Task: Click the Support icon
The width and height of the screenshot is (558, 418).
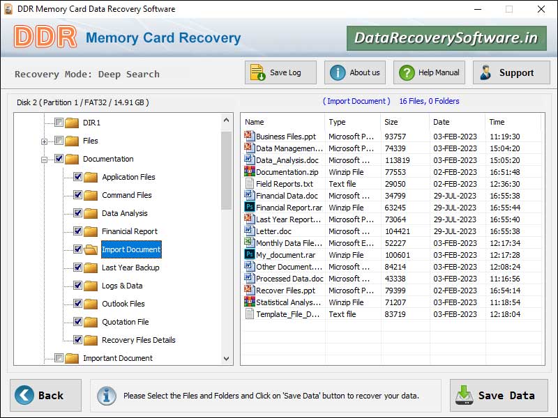Action: (485, 72)
